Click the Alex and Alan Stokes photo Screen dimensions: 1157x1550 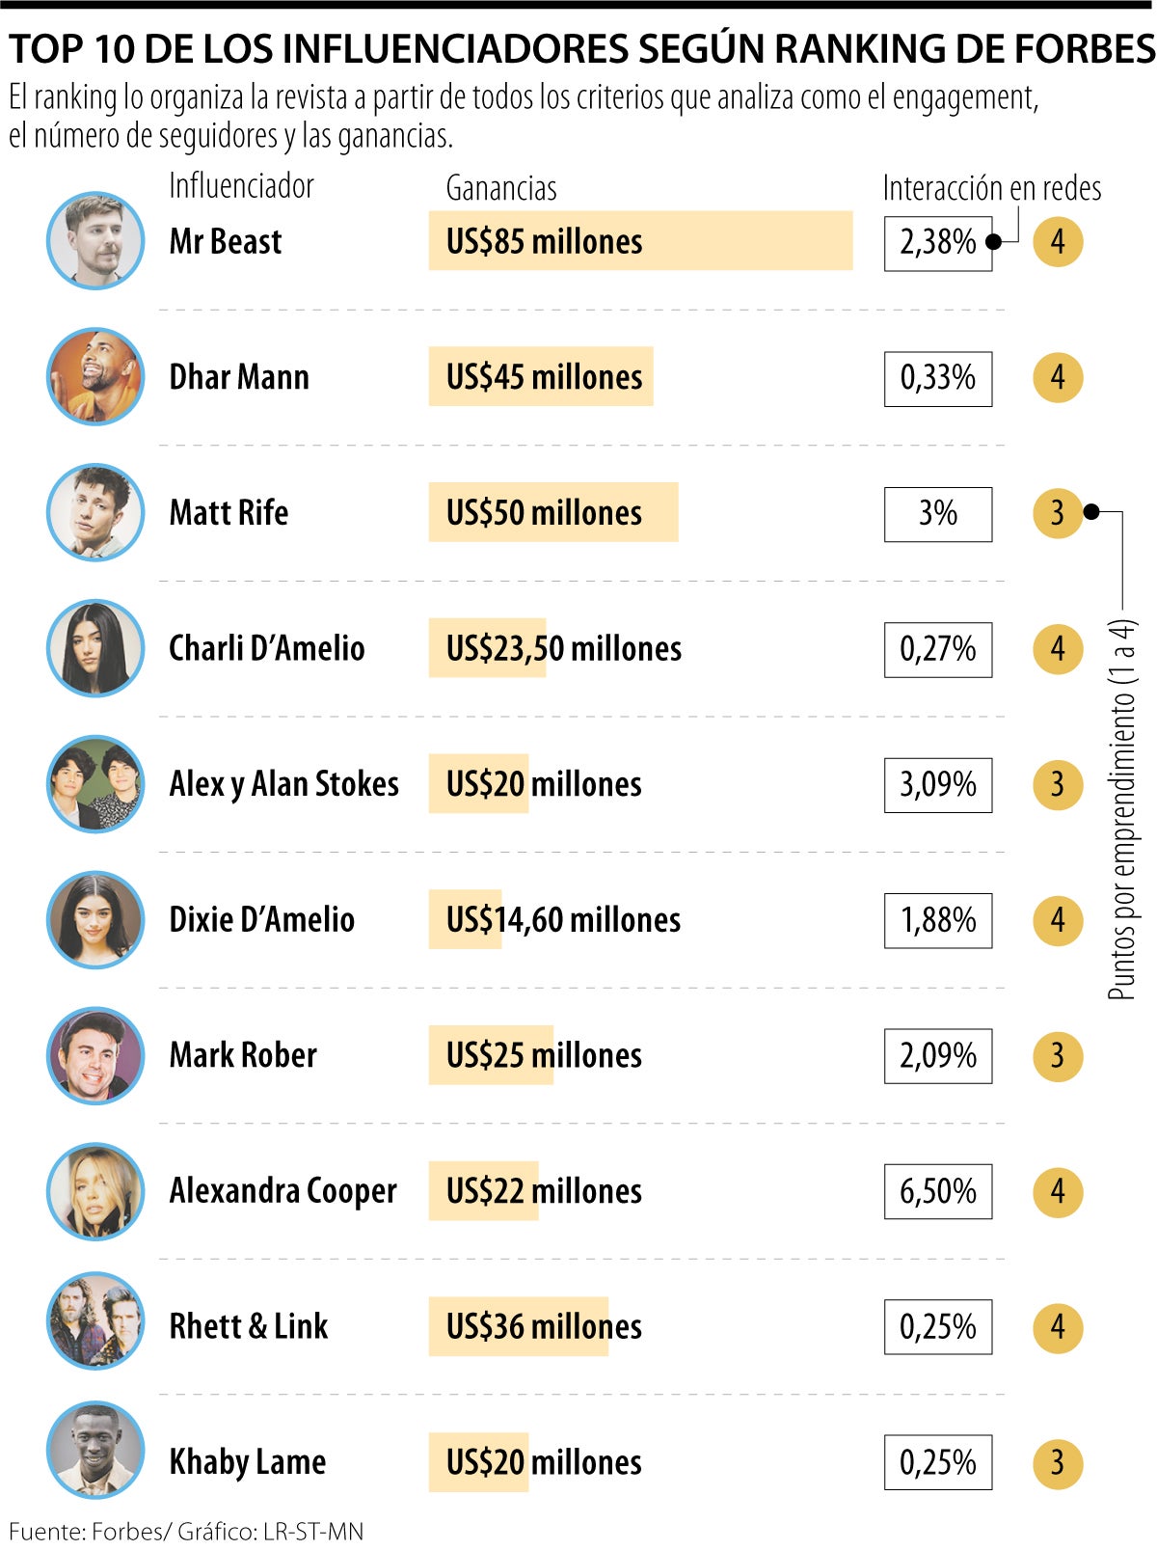click(95, 784)
